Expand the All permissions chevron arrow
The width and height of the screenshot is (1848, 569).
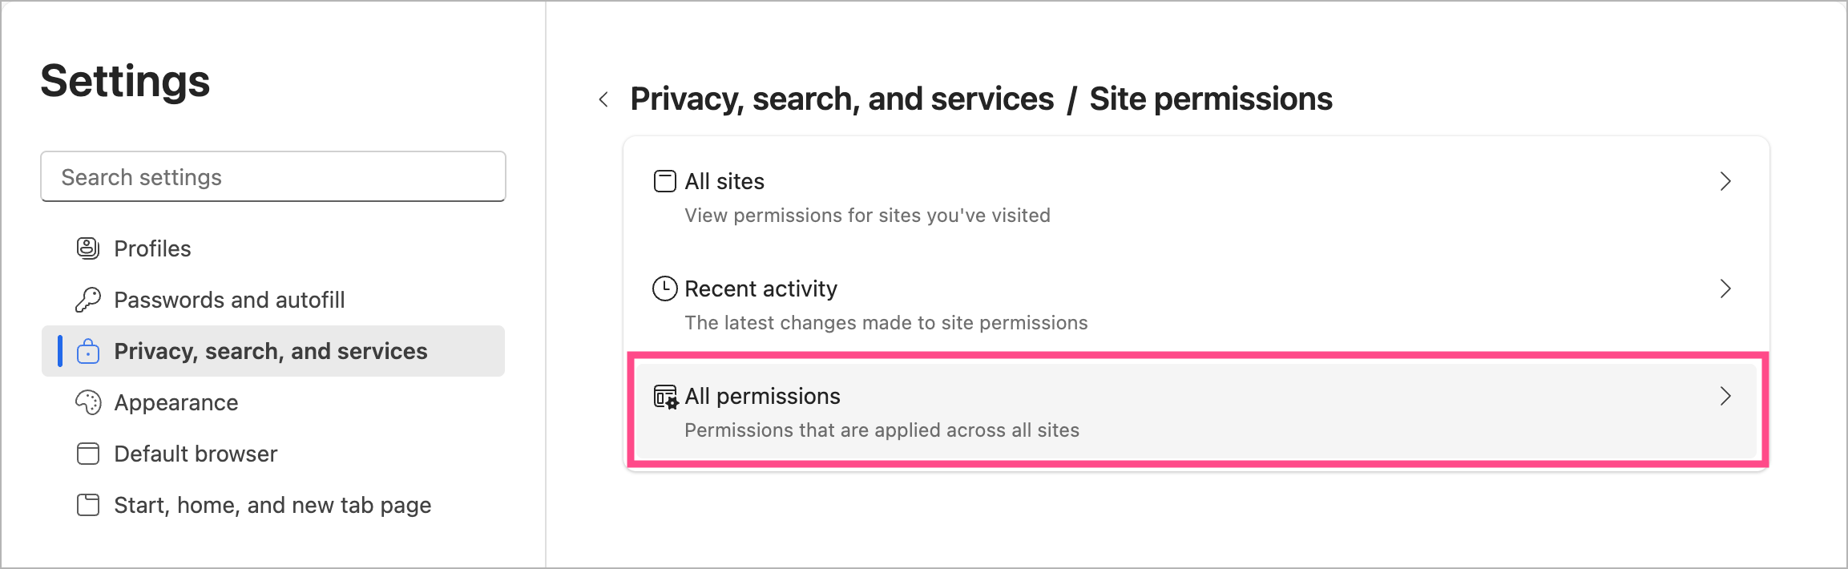pyautogui.click(x=1725, y=396)
